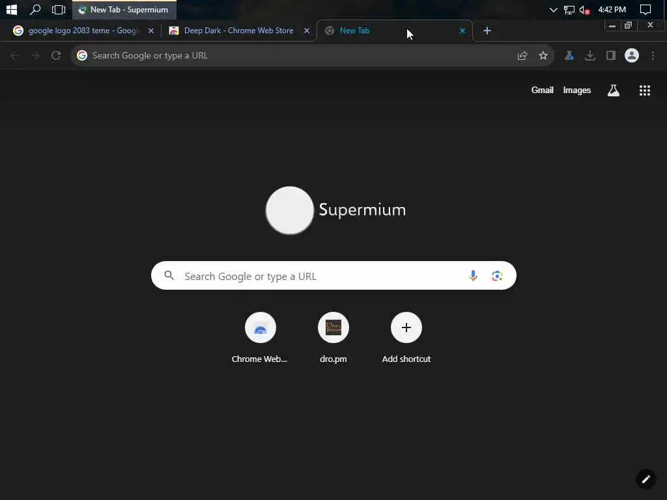667x500 pixels.
Task: Open the profile avatar menu
Action: [632, 56]
